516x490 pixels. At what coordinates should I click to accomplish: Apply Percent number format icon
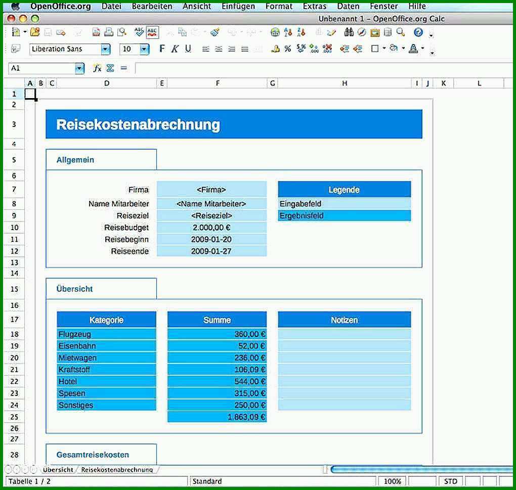click(x=288, y=49)
